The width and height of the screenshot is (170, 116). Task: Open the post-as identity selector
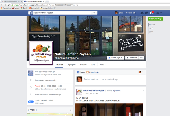pyautogui.click(x=141, y=72)
